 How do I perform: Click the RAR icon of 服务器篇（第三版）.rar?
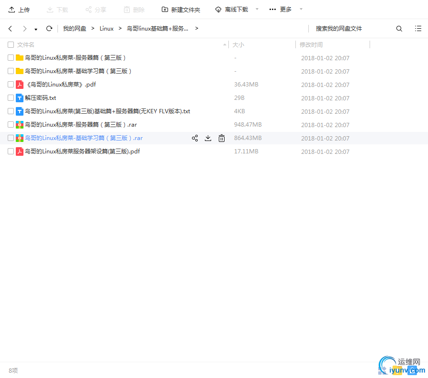(19, 125)
